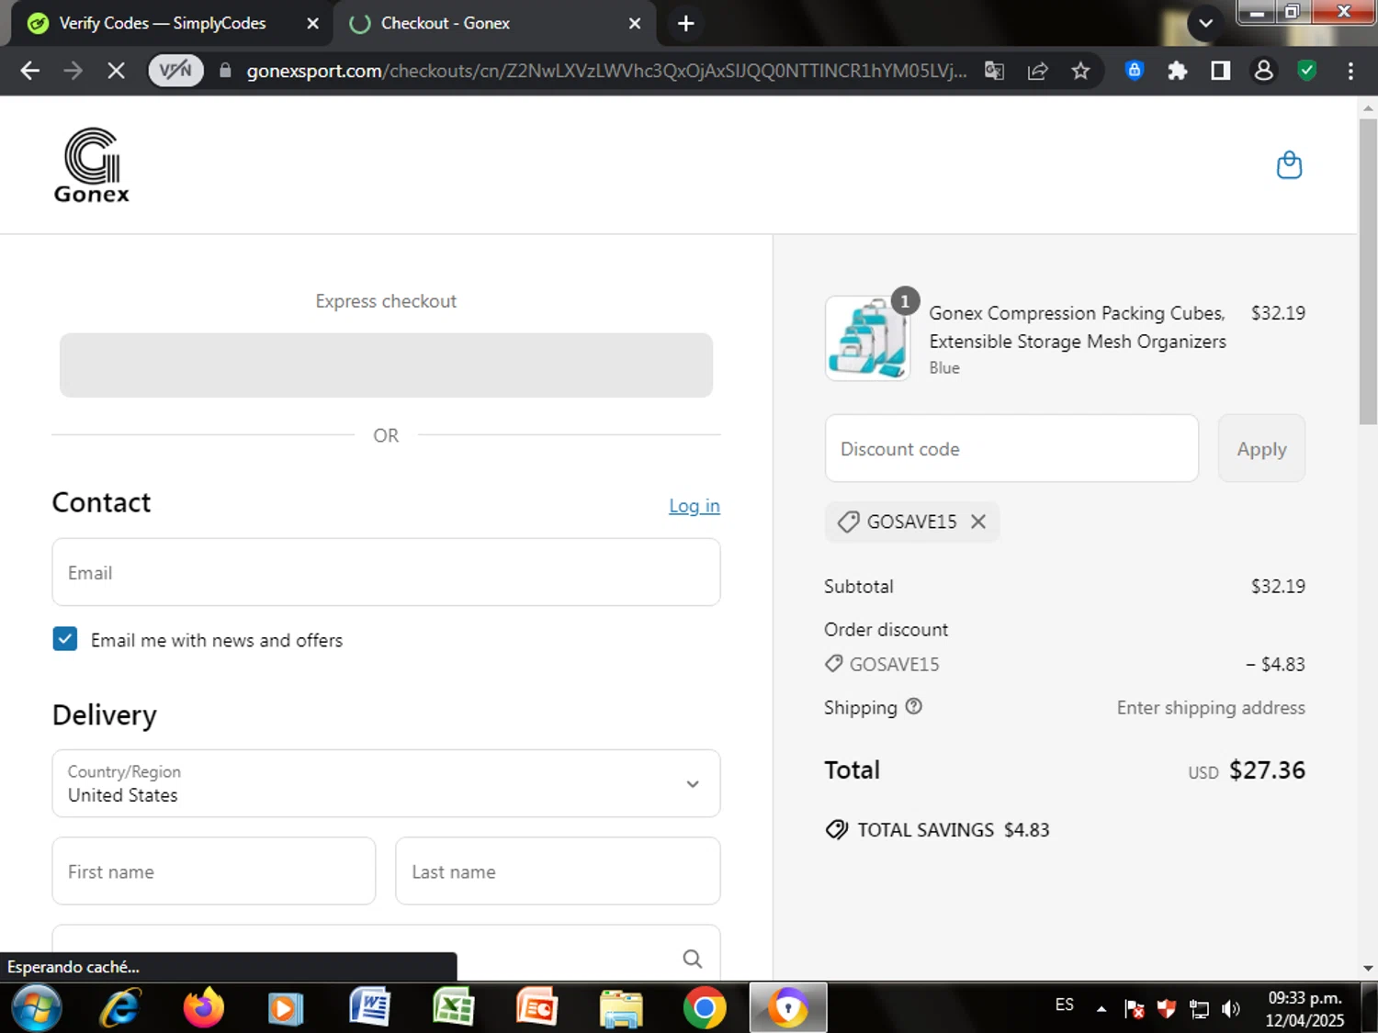Screen dimensions: 1378x1033
Task: Open the tab search dropdown arrow
Action: (x=1205, y=24)
